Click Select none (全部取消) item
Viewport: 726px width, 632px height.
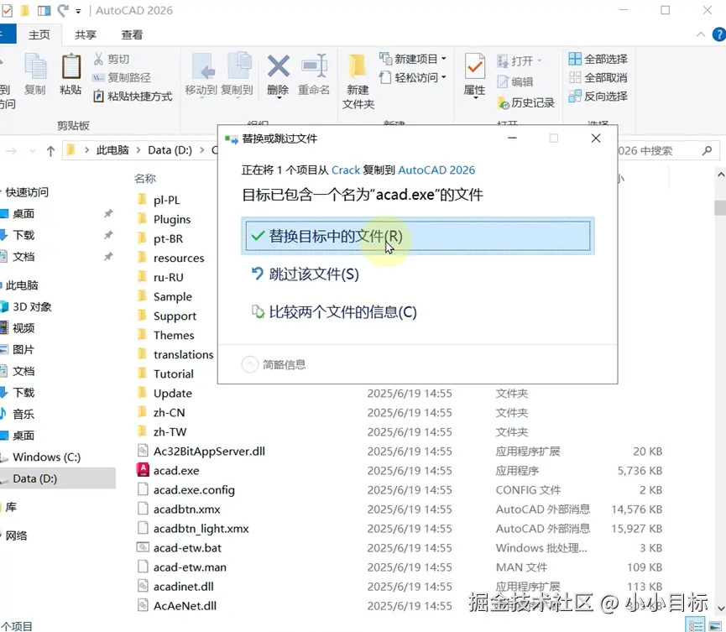click(x=598, y=77)
